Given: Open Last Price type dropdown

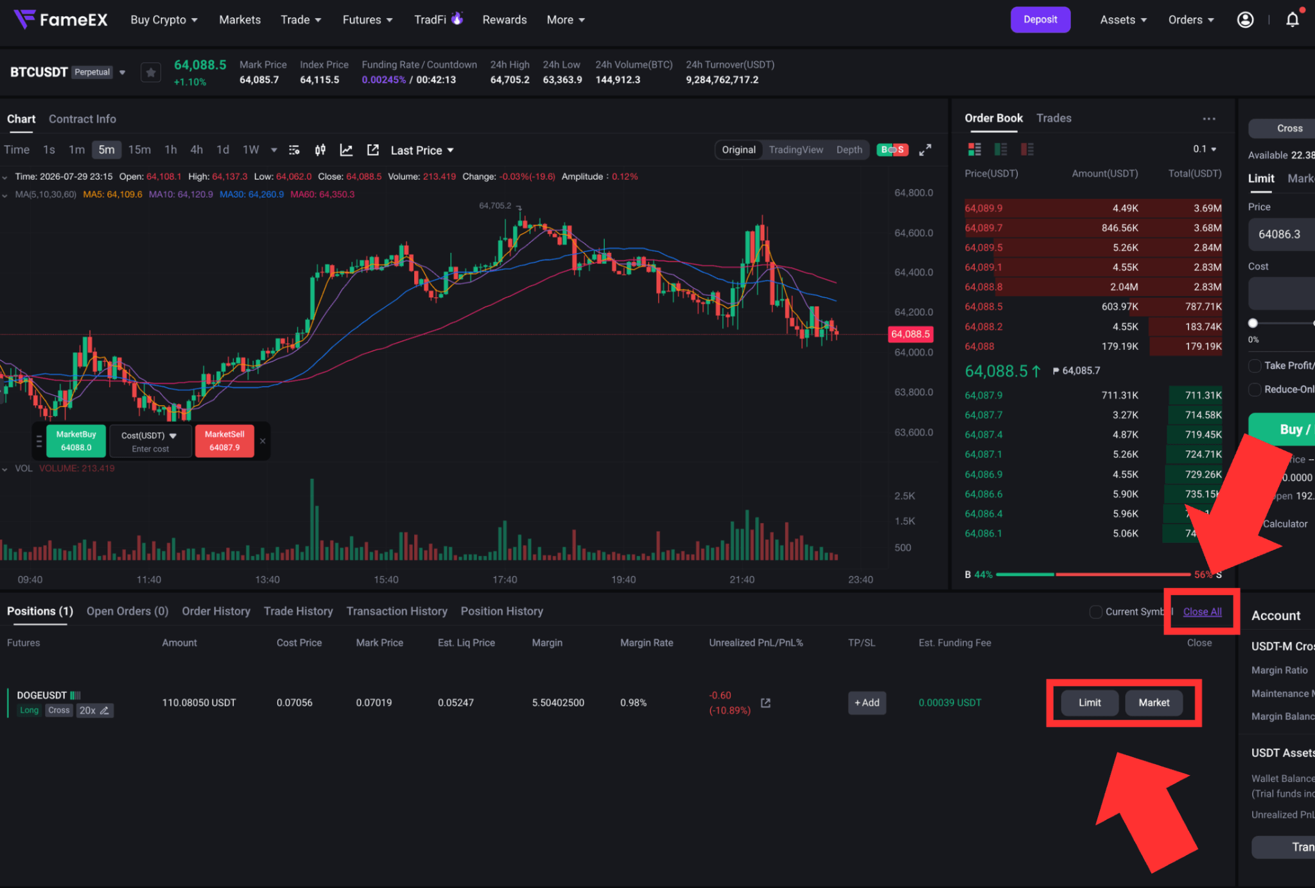Looking at the screenshot, I should pyautogui.click(x=422, y=150).
